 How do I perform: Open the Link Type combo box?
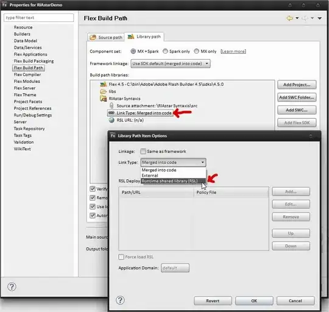pos(173,163)
